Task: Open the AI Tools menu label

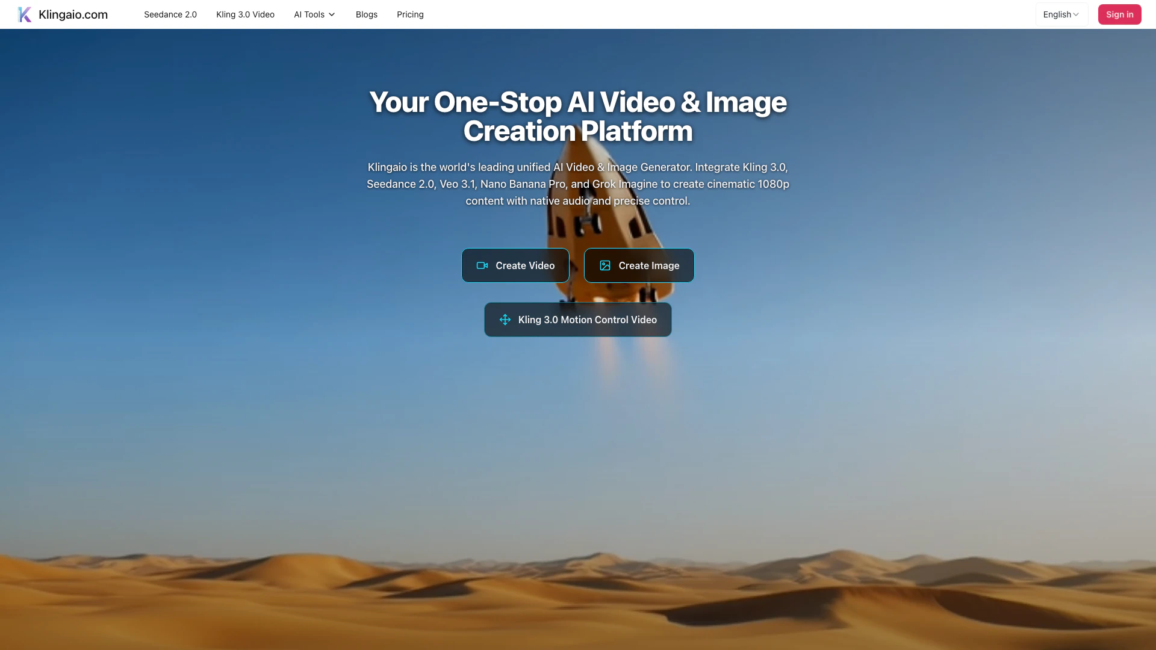Action: click(309, 14)
